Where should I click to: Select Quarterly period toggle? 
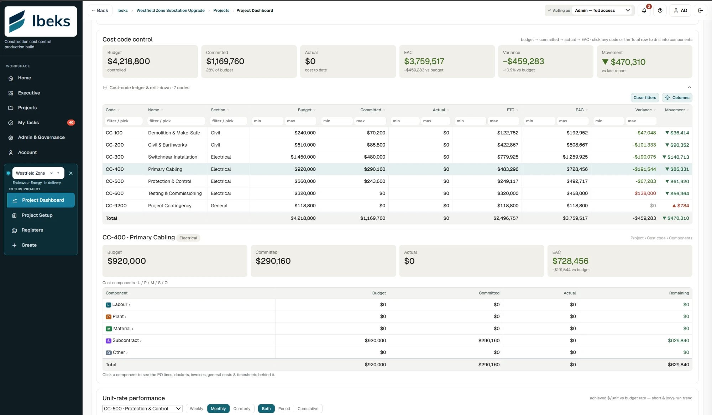click(242, 409)
